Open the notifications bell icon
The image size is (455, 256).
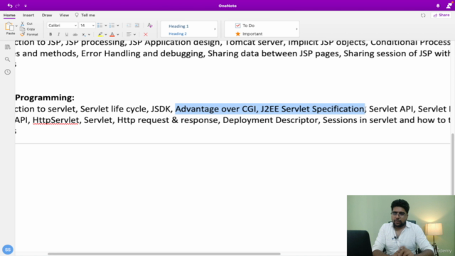point(438,6)
